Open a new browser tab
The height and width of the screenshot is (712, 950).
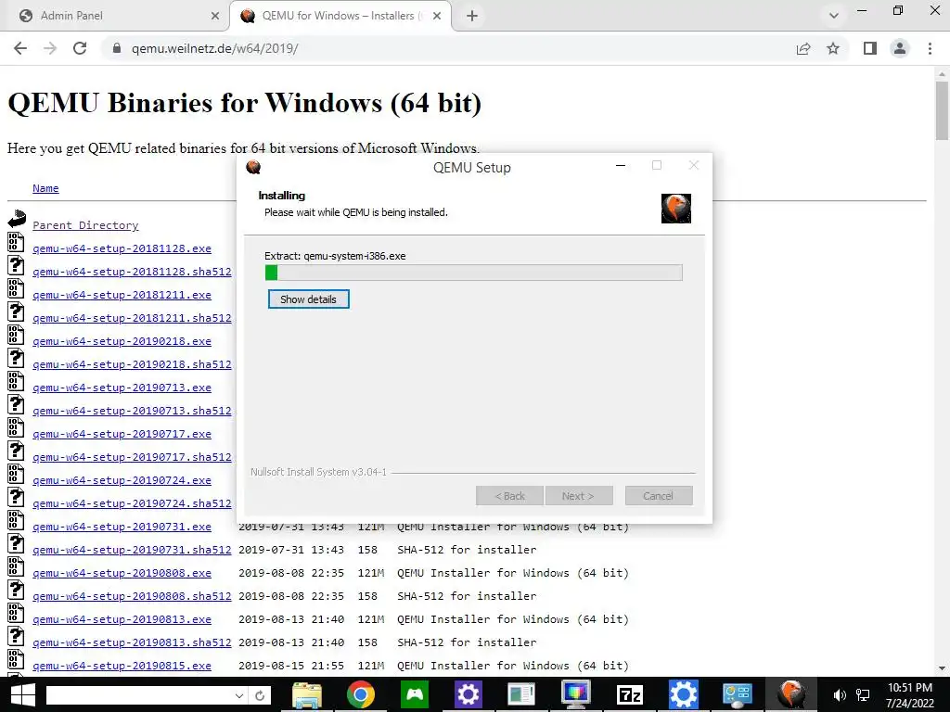coord(472,16)
